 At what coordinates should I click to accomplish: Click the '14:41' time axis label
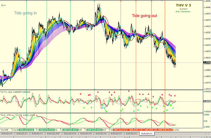177,130
